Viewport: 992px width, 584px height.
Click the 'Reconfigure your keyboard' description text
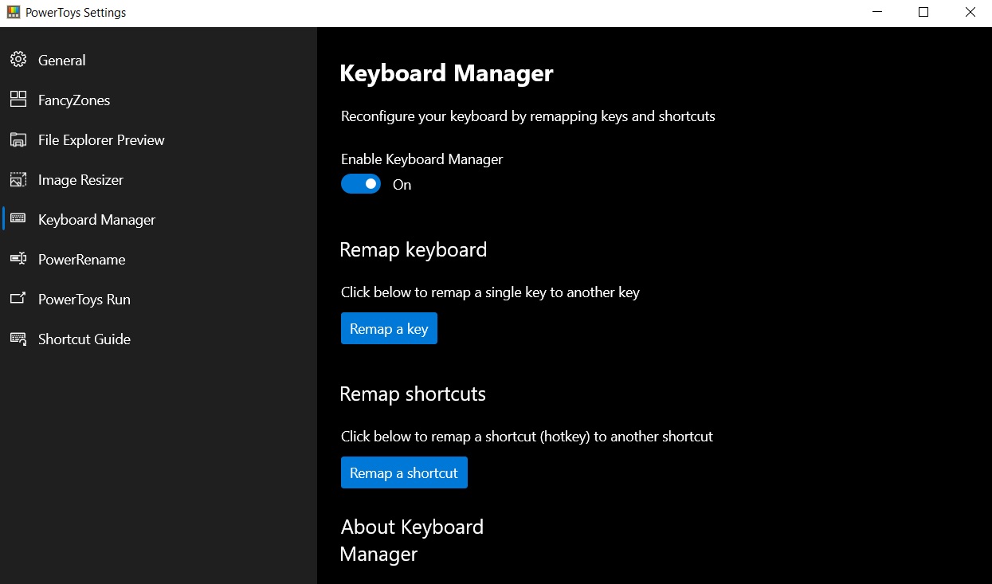(x=528, y=116)
